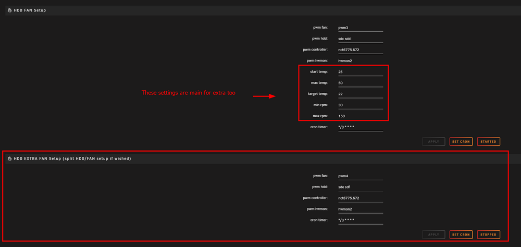This screenshot has height=247, width=521.
Task: Edit cron timer field in HDD FAN Setup
Action: [x=361, y=127]
